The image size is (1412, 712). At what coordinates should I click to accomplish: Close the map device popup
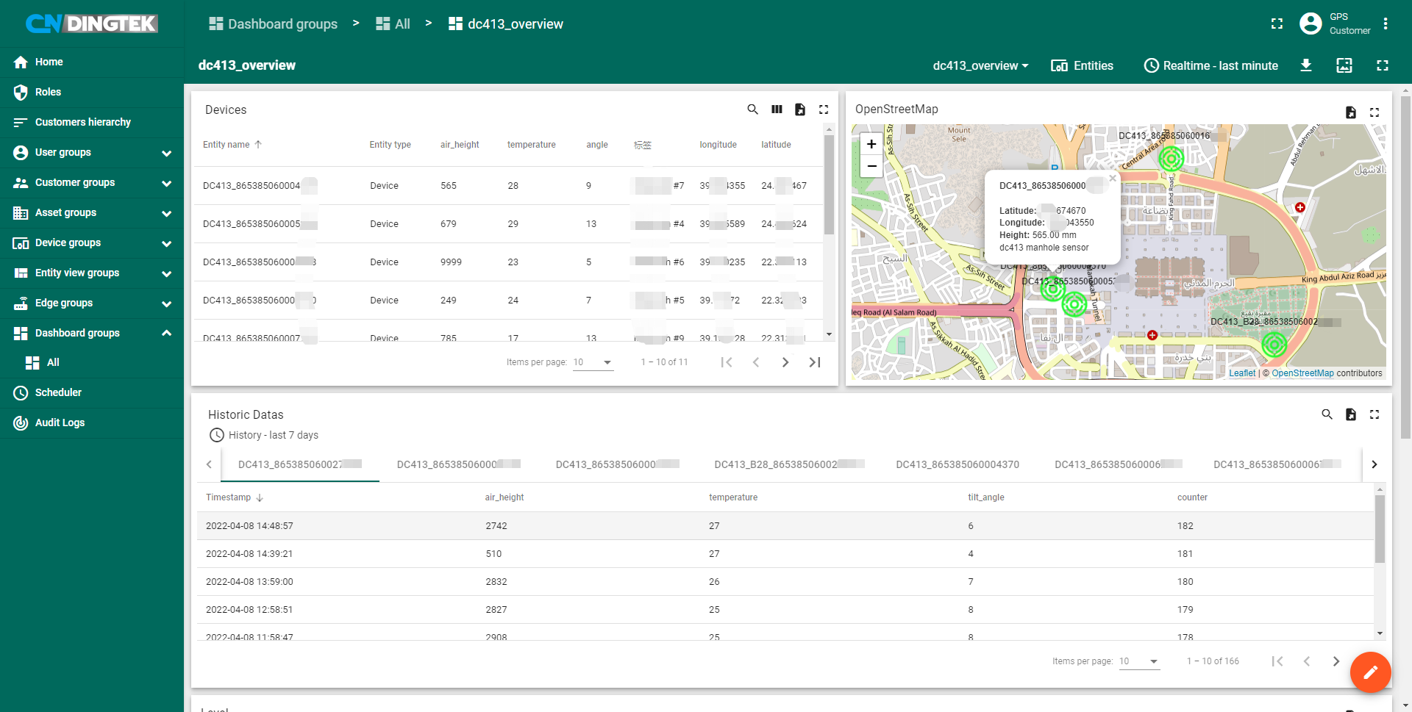1113,179
